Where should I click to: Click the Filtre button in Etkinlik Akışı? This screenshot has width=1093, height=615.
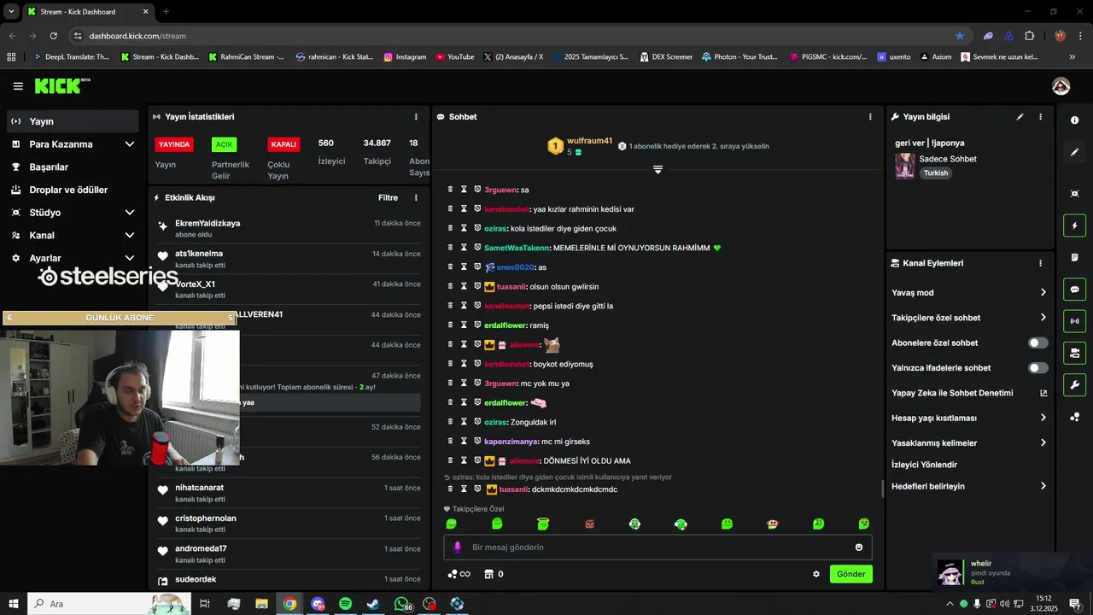(388, 197)
